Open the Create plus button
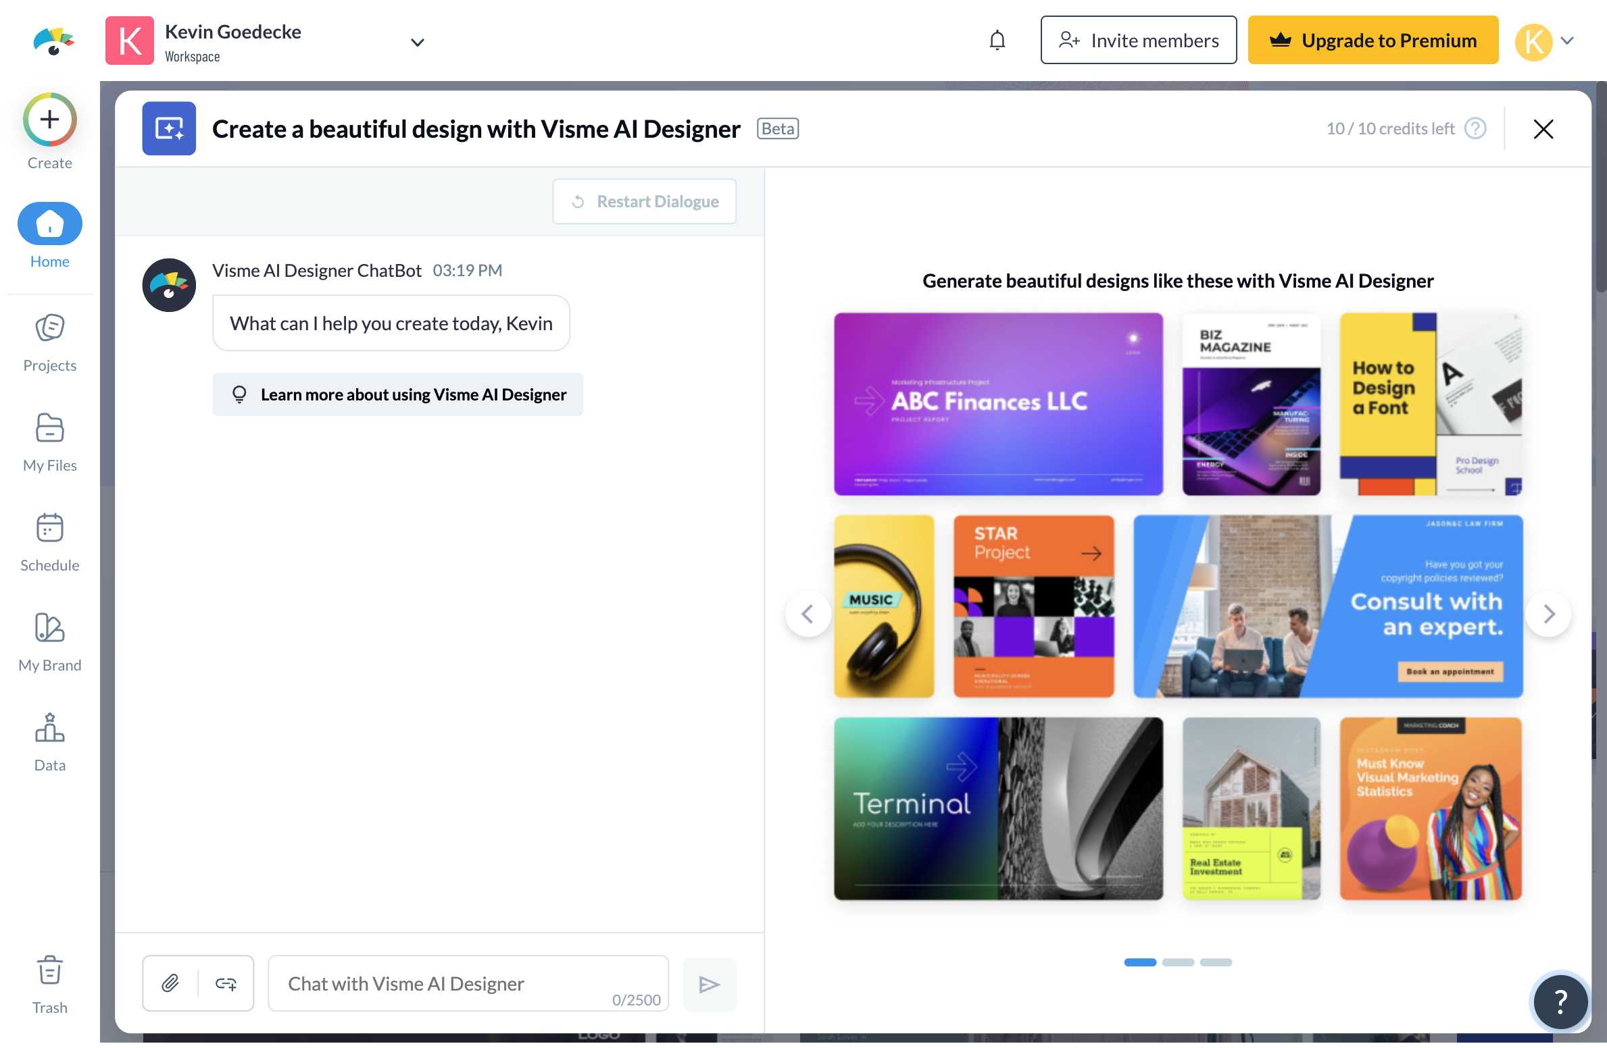 tap(49, 120)
